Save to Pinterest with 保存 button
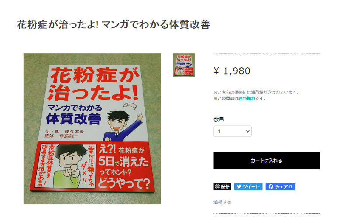The height and width of the screenshot is (224, 350). point(222,186)
